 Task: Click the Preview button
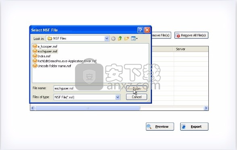click(x=160, y=127)
